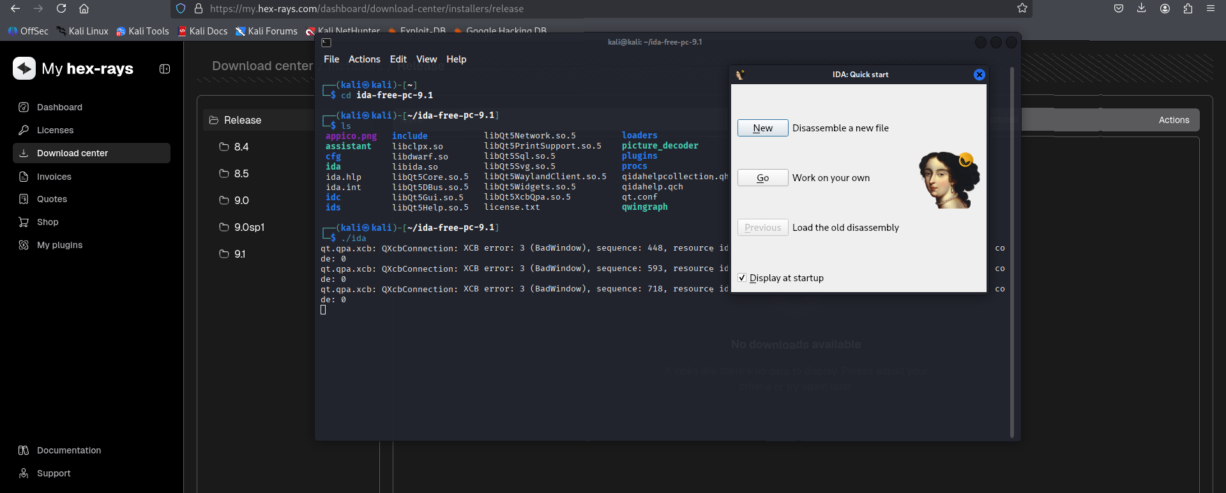Image resolution: width=1226 pixels, height=493 pixels.
Task: Open the Firefox account icon
Action: [1165, 8]
